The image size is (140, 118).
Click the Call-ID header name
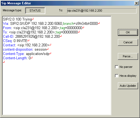8,36
